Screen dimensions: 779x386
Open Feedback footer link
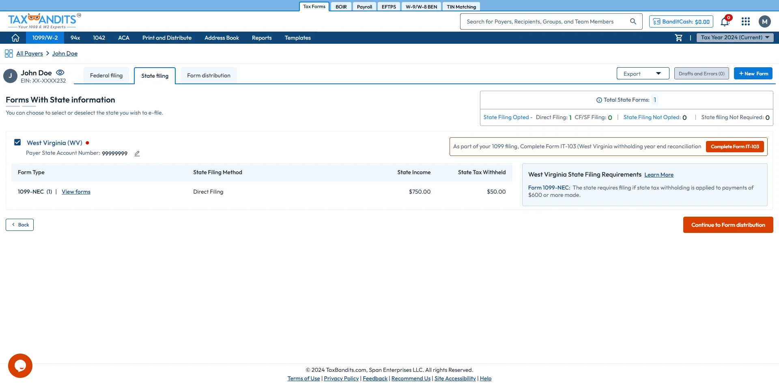375,378
